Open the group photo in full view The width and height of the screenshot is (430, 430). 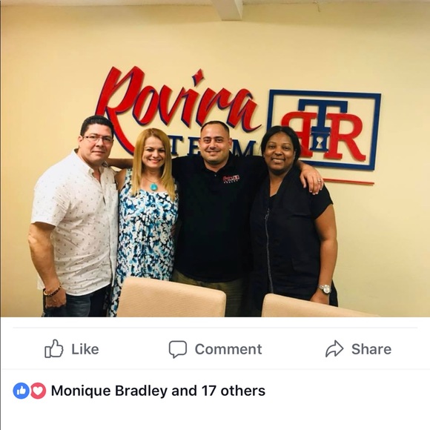pos(215,159)
